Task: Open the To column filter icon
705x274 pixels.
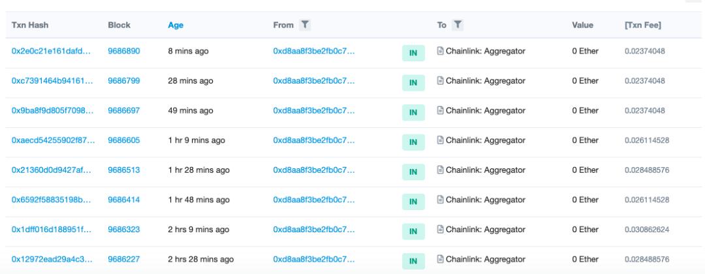Action: (457, 25)
